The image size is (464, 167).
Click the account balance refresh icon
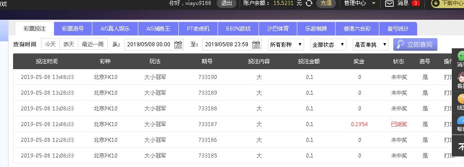pyautogui.click(x=309, y=3)
